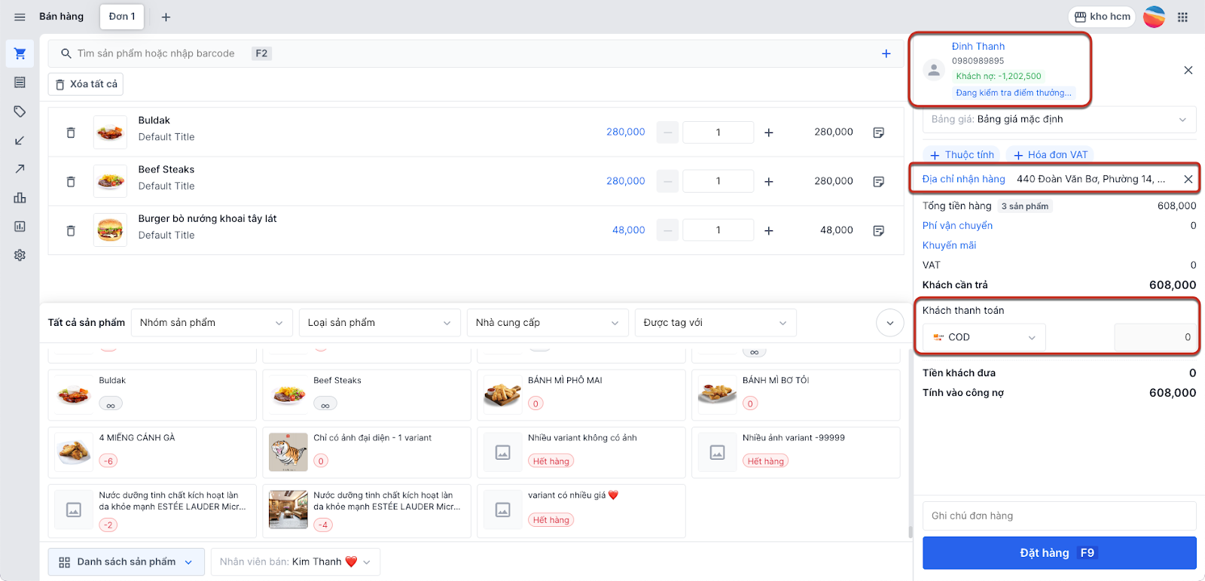Click the Đặt hàng button
The height and width of the screenshot is (581, 1205).
(1059, 553)
